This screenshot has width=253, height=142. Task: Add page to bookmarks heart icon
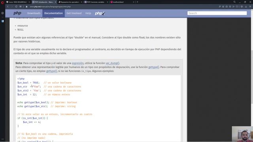tap(237, 7)
